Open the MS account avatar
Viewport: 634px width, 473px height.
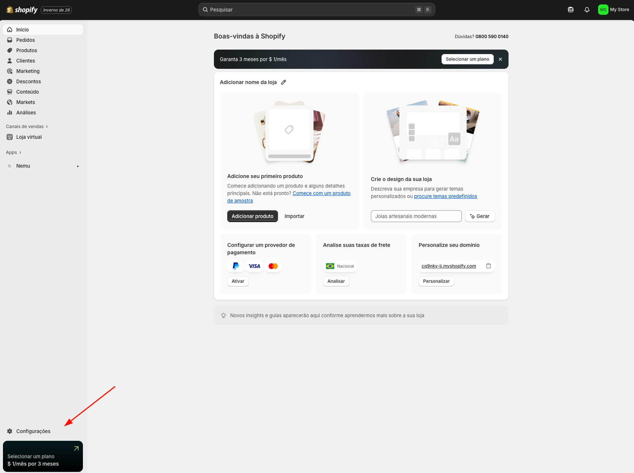pyautogui.click(x=603, y=10)
